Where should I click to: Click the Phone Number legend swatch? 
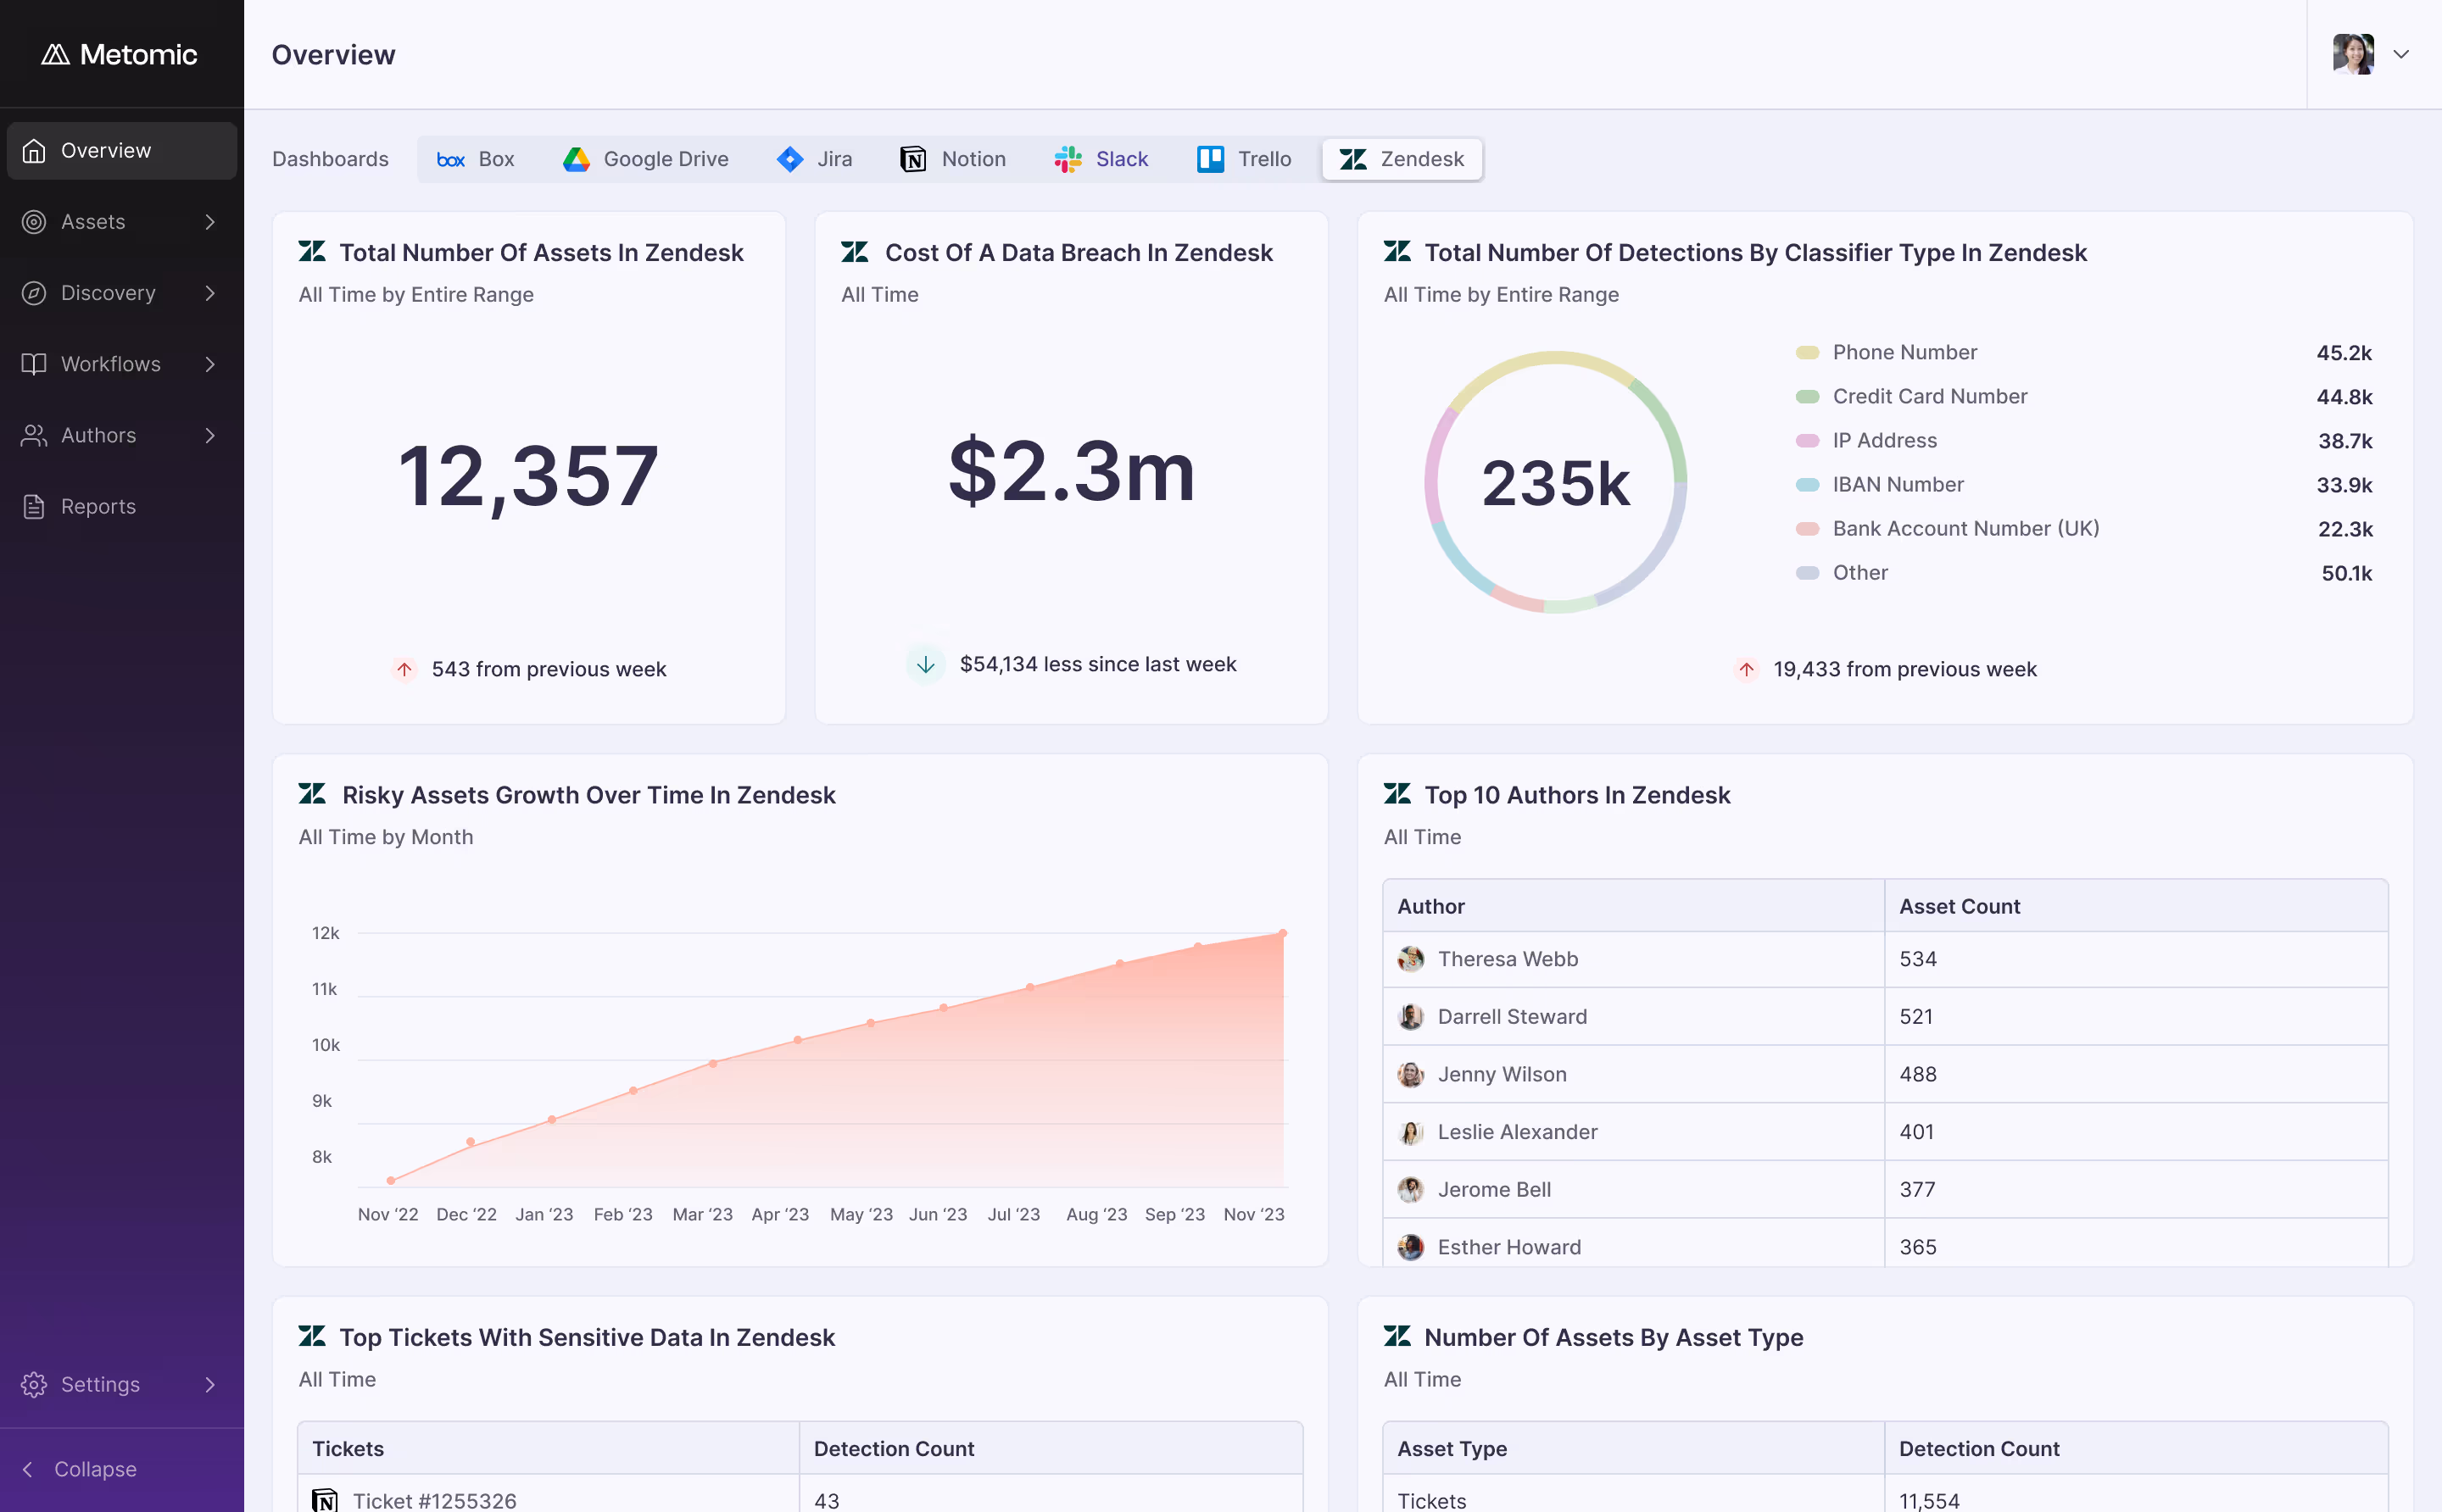1807,352
